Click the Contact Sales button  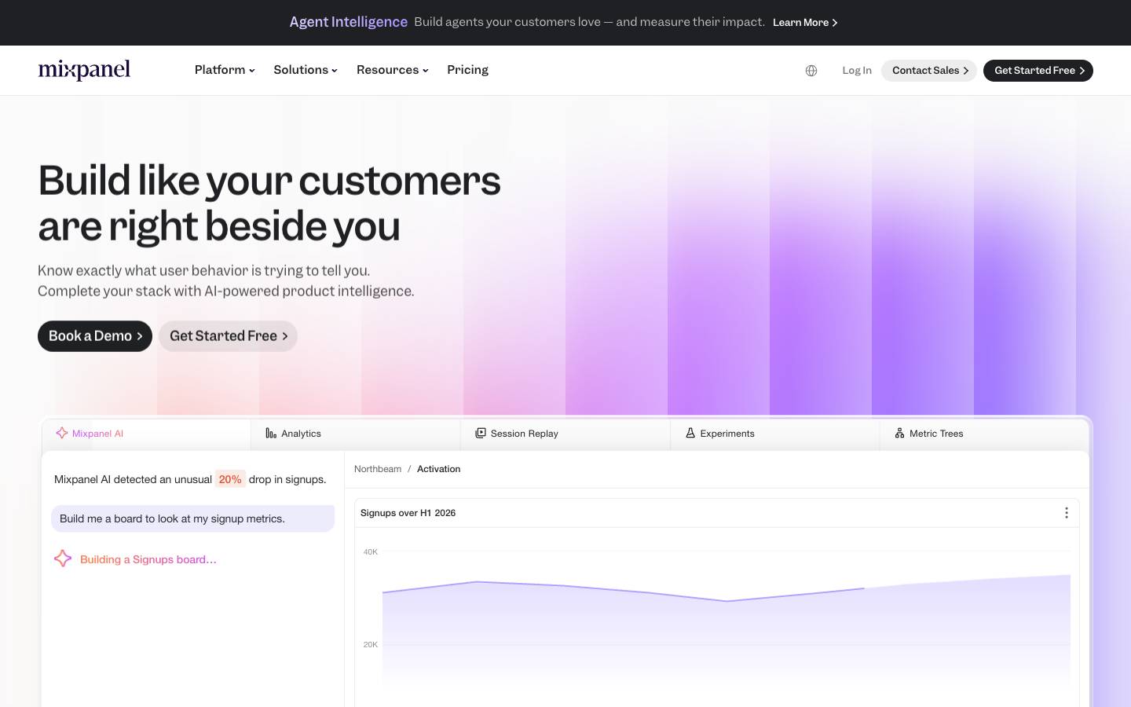pos(929,71)
